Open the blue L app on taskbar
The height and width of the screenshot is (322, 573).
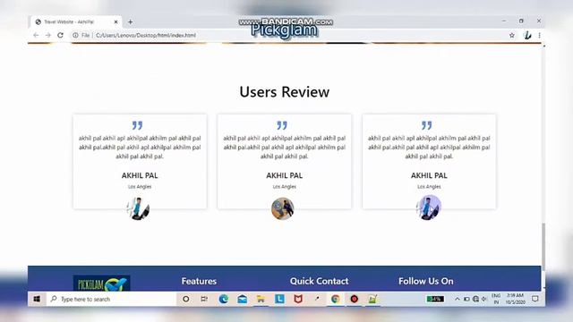[279, 299]
